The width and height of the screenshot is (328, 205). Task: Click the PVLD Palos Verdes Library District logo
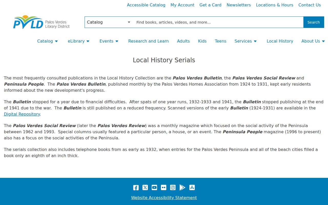pos(41,22)
